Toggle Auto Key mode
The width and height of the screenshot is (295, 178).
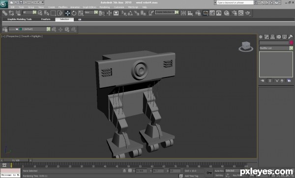tap(219, 171)
